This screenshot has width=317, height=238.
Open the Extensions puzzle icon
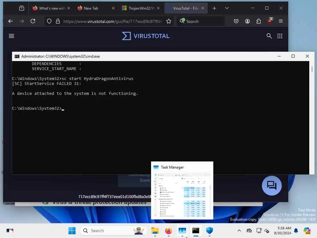[258, 21]
